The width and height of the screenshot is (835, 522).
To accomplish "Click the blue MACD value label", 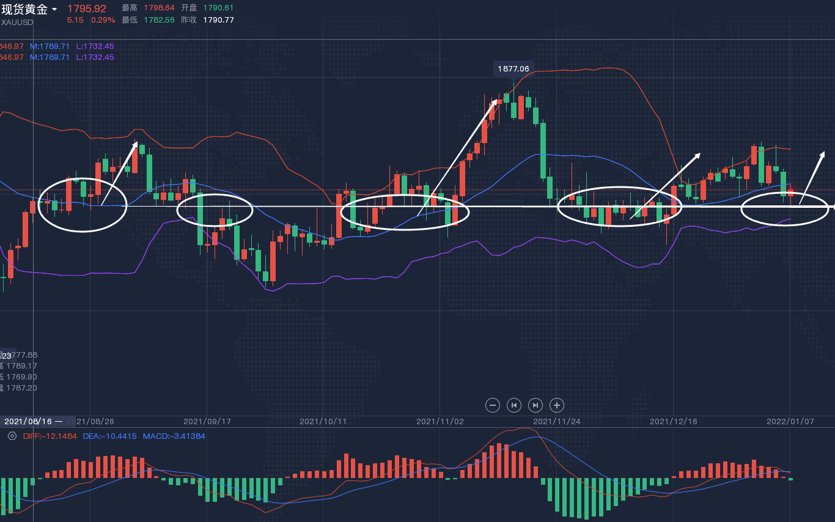I will pyautogui.click(x=174, y=436).
